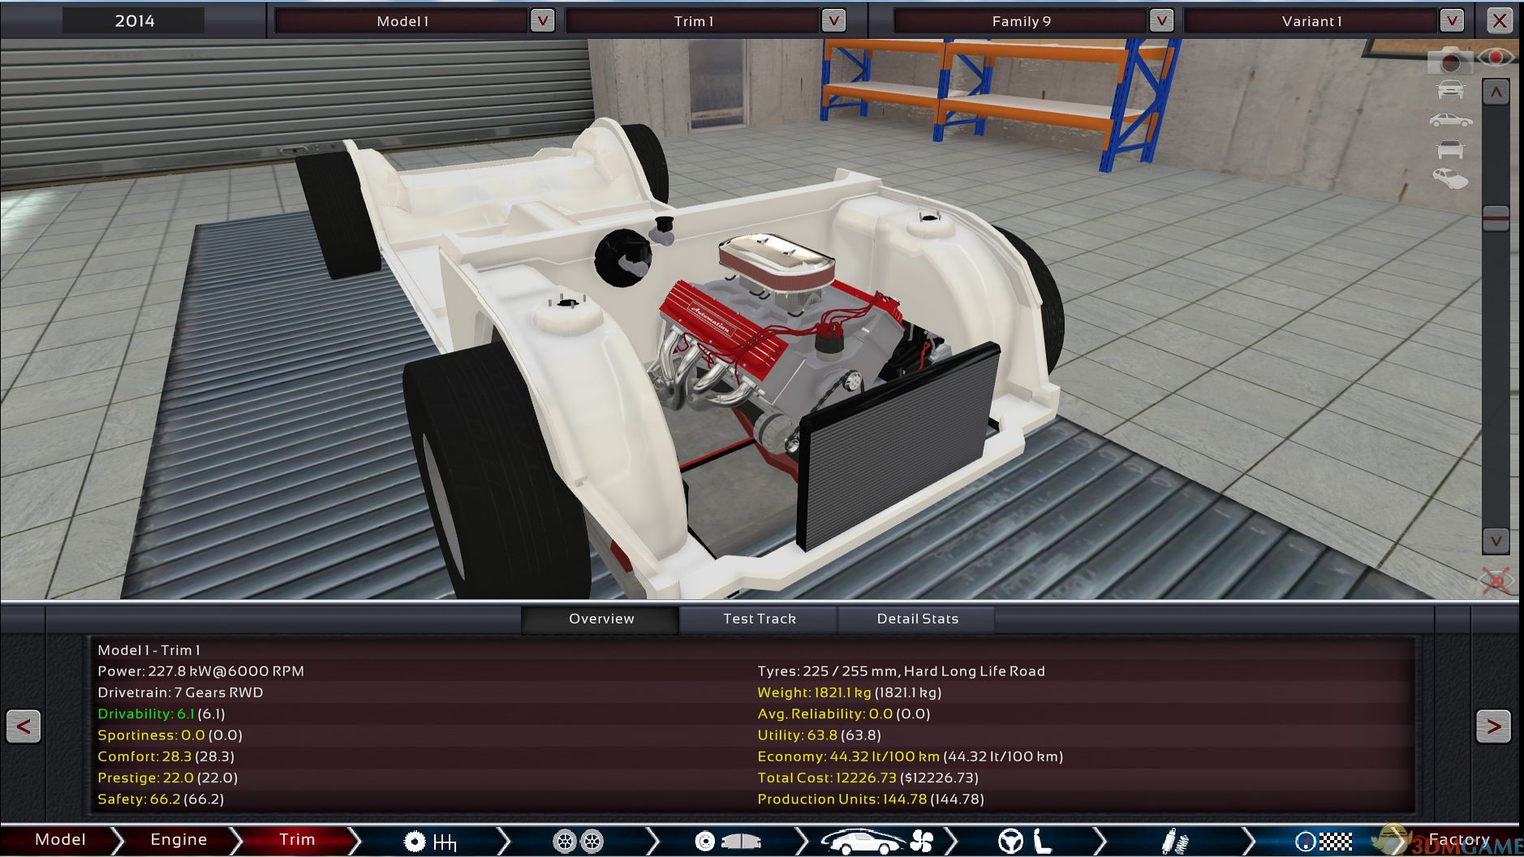Click the camera screenshot icon
1524x857 pixels.
tap(1450, 61)
